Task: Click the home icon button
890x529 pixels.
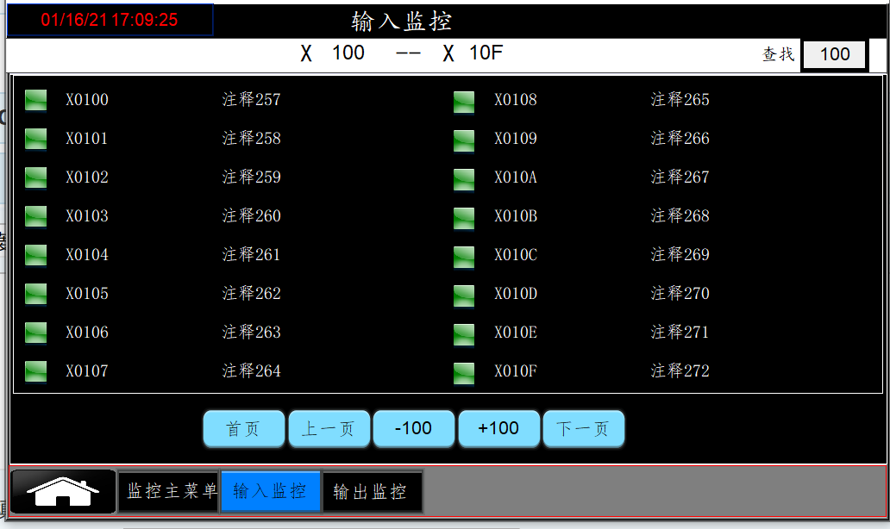Action: (63, 492)
